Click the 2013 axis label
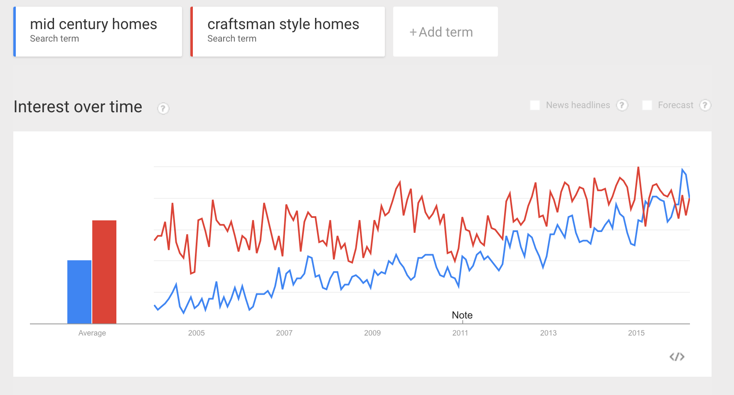Viewport: 734px width, 395px height. coord(548,333)
